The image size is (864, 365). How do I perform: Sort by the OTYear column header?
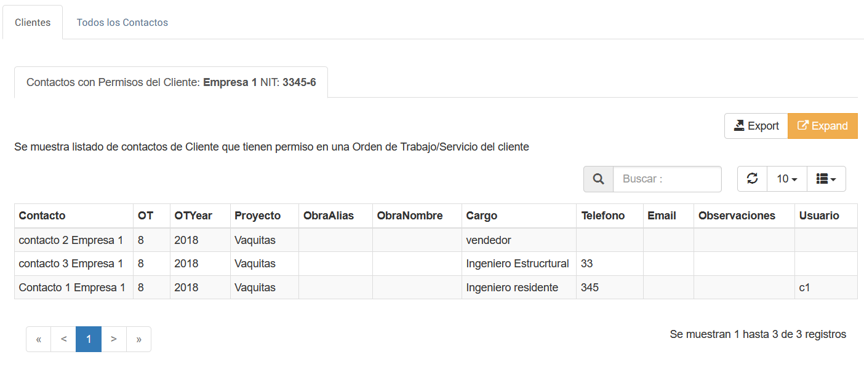(193, 216)
